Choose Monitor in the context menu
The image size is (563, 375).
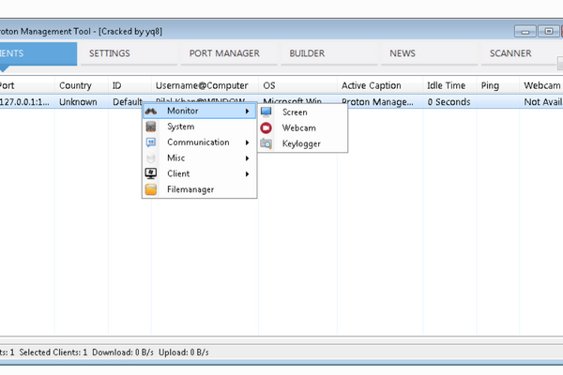click(200, 112)
